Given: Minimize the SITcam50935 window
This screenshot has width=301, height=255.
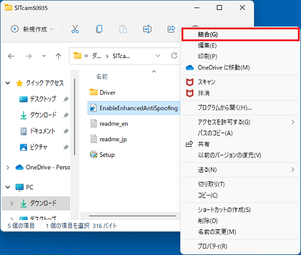Looking at the screenshot, I should click(197, 8).
